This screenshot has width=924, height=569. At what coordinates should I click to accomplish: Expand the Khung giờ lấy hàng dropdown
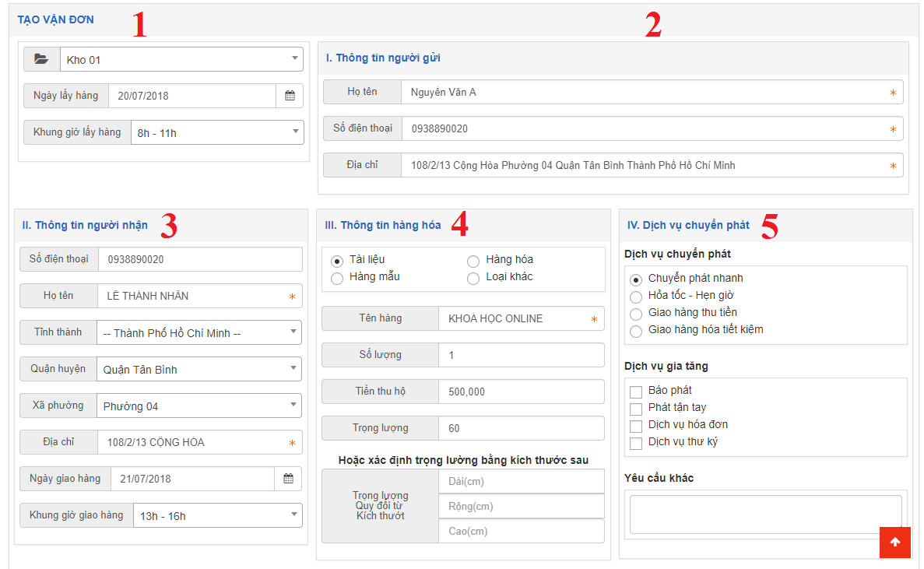coord(216,132)
